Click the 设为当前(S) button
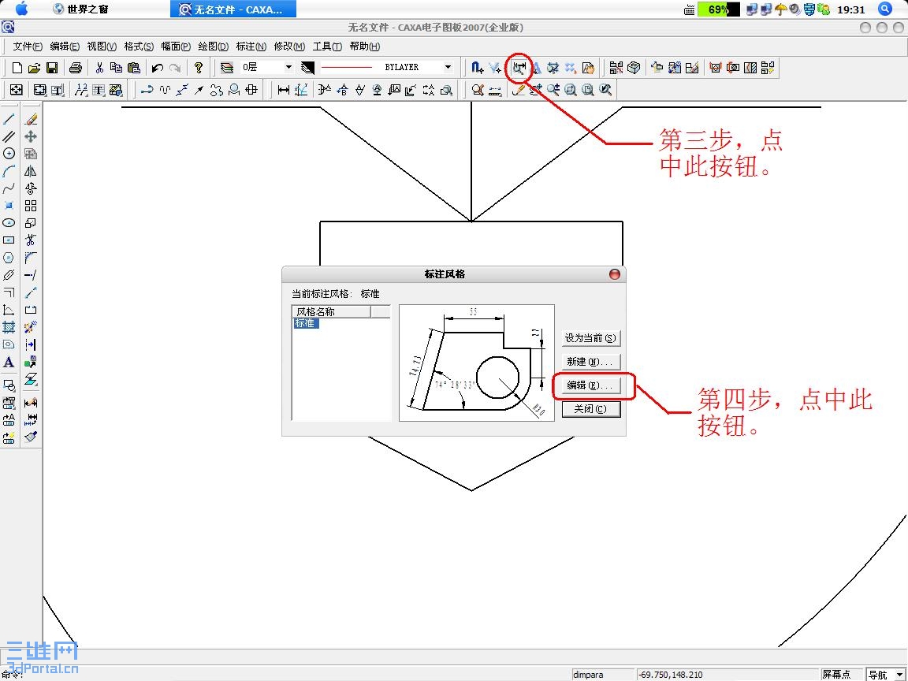908x681 pixels. 590,338
